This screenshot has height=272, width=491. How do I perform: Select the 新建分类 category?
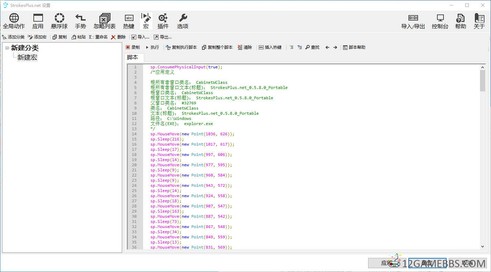pos(25,48)
